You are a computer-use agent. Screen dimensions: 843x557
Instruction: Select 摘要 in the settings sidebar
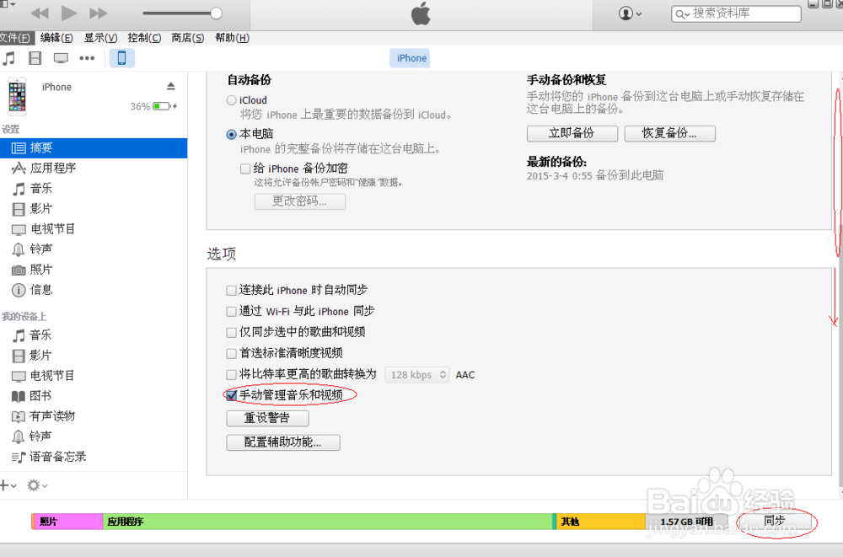click(x=94, y=147)
